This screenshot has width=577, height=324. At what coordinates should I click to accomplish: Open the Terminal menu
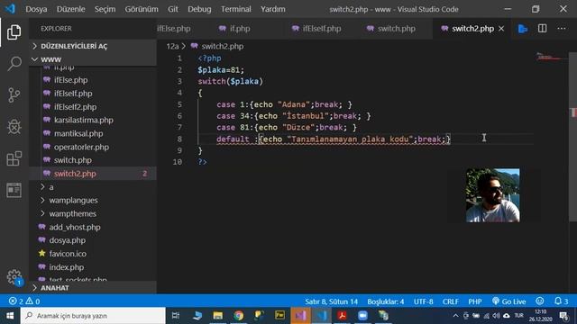pos(235,9)
